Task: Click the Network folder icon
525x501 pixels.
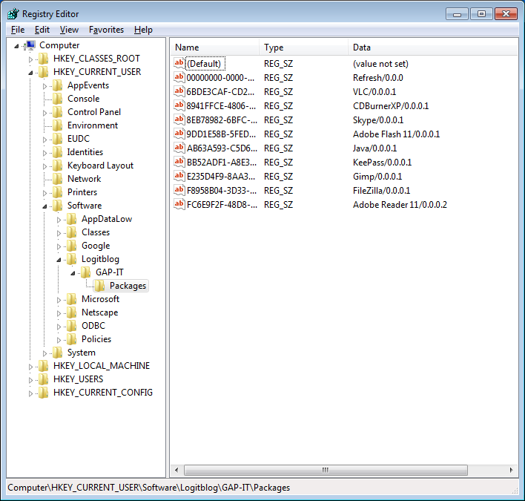Action: pyautogui.click(x=57, y=179)
